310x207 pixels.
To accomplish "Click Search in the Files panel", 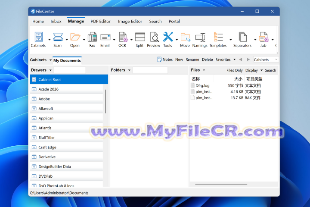I will coord(270,70).
